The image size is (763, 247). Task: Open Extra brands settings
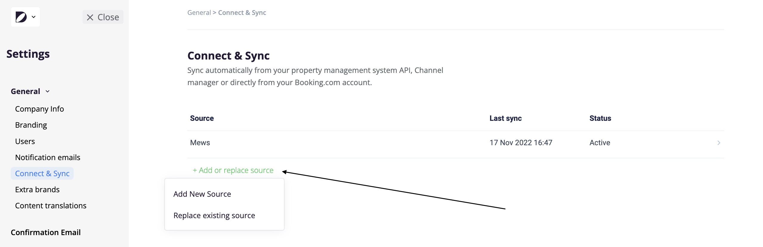pos(37,190)
